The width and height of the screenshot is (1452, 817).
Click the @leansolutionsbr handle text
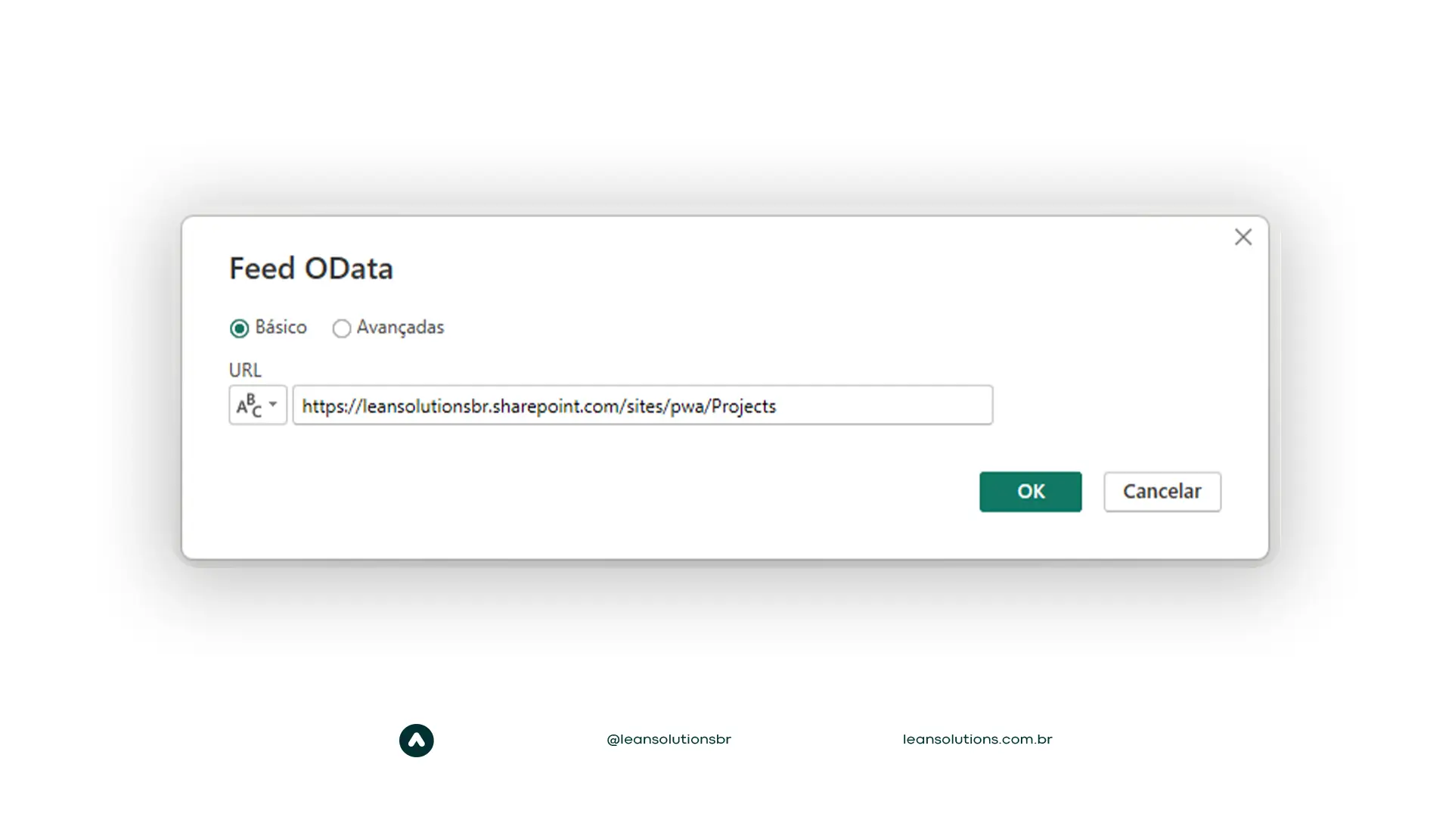[x=669, y=739]
